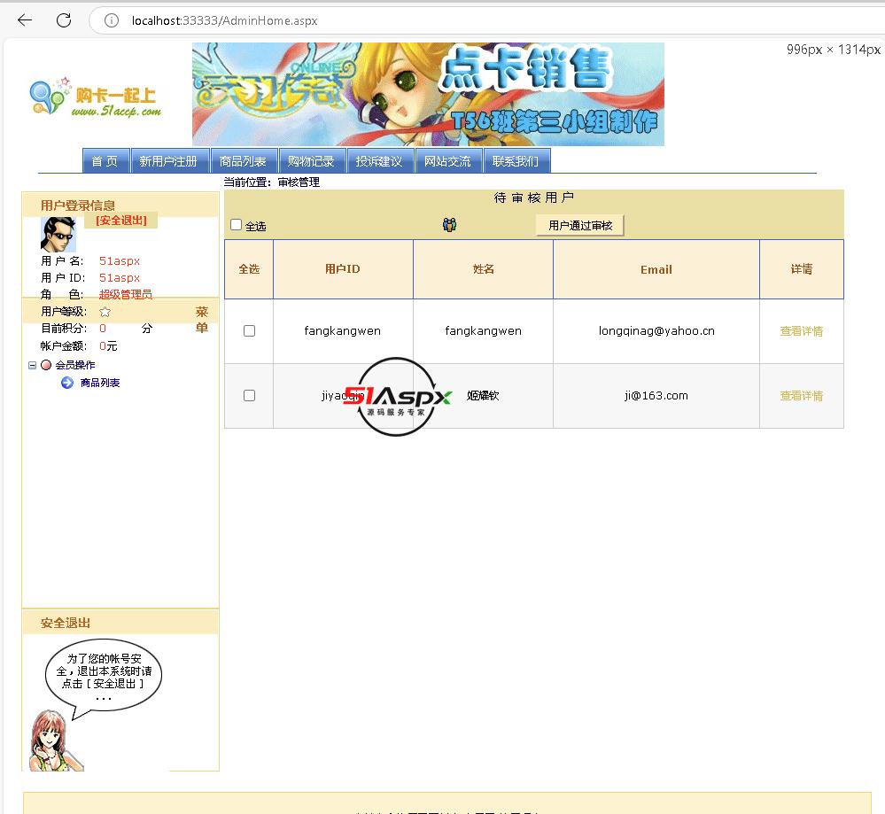Click the 菜单 side menu label

(x=201, y=320)
